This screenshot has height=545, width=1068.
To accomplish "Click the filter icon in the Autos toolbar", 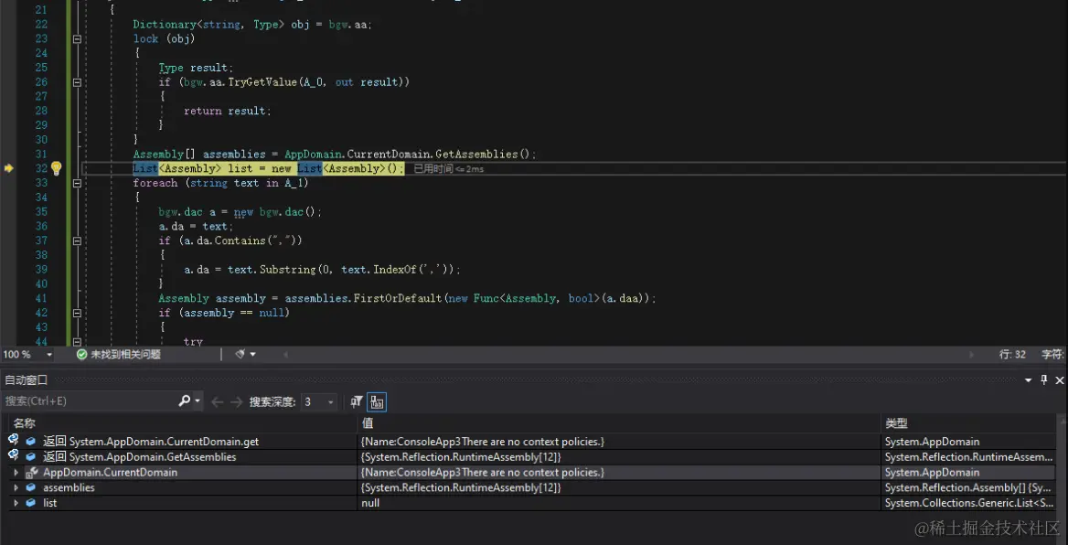I will (357, 402).
